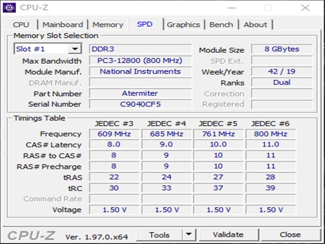325x244 pixels.
Task: Click the Slot #1 combo box text
Action: pos(30,49)
